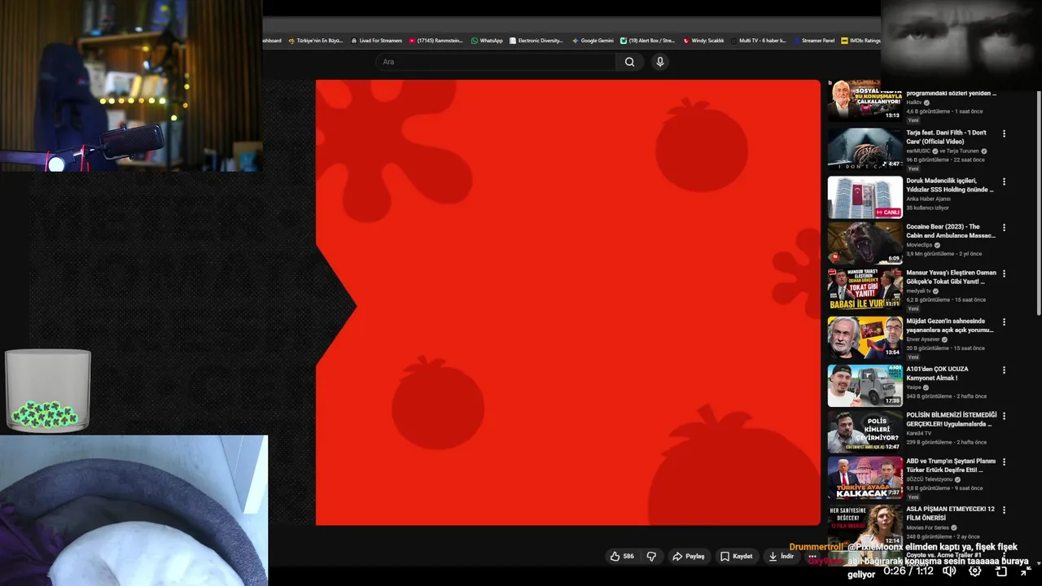Open the Doruk Madencilik live stream thumbnail
This screenshot has width=1042, height=586.
point(865,197)
